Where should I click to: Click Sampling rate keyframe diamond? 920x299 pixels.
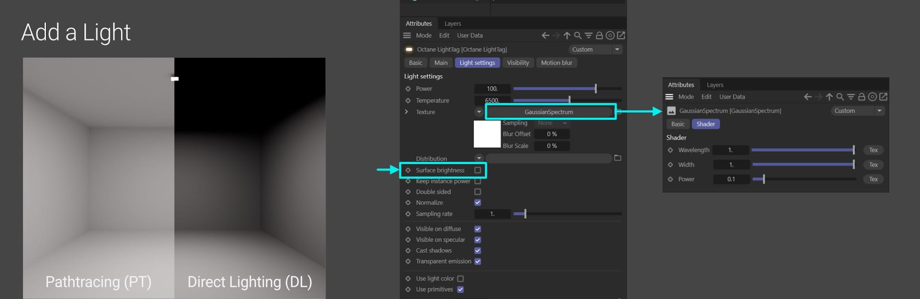(x=408, y=214)
